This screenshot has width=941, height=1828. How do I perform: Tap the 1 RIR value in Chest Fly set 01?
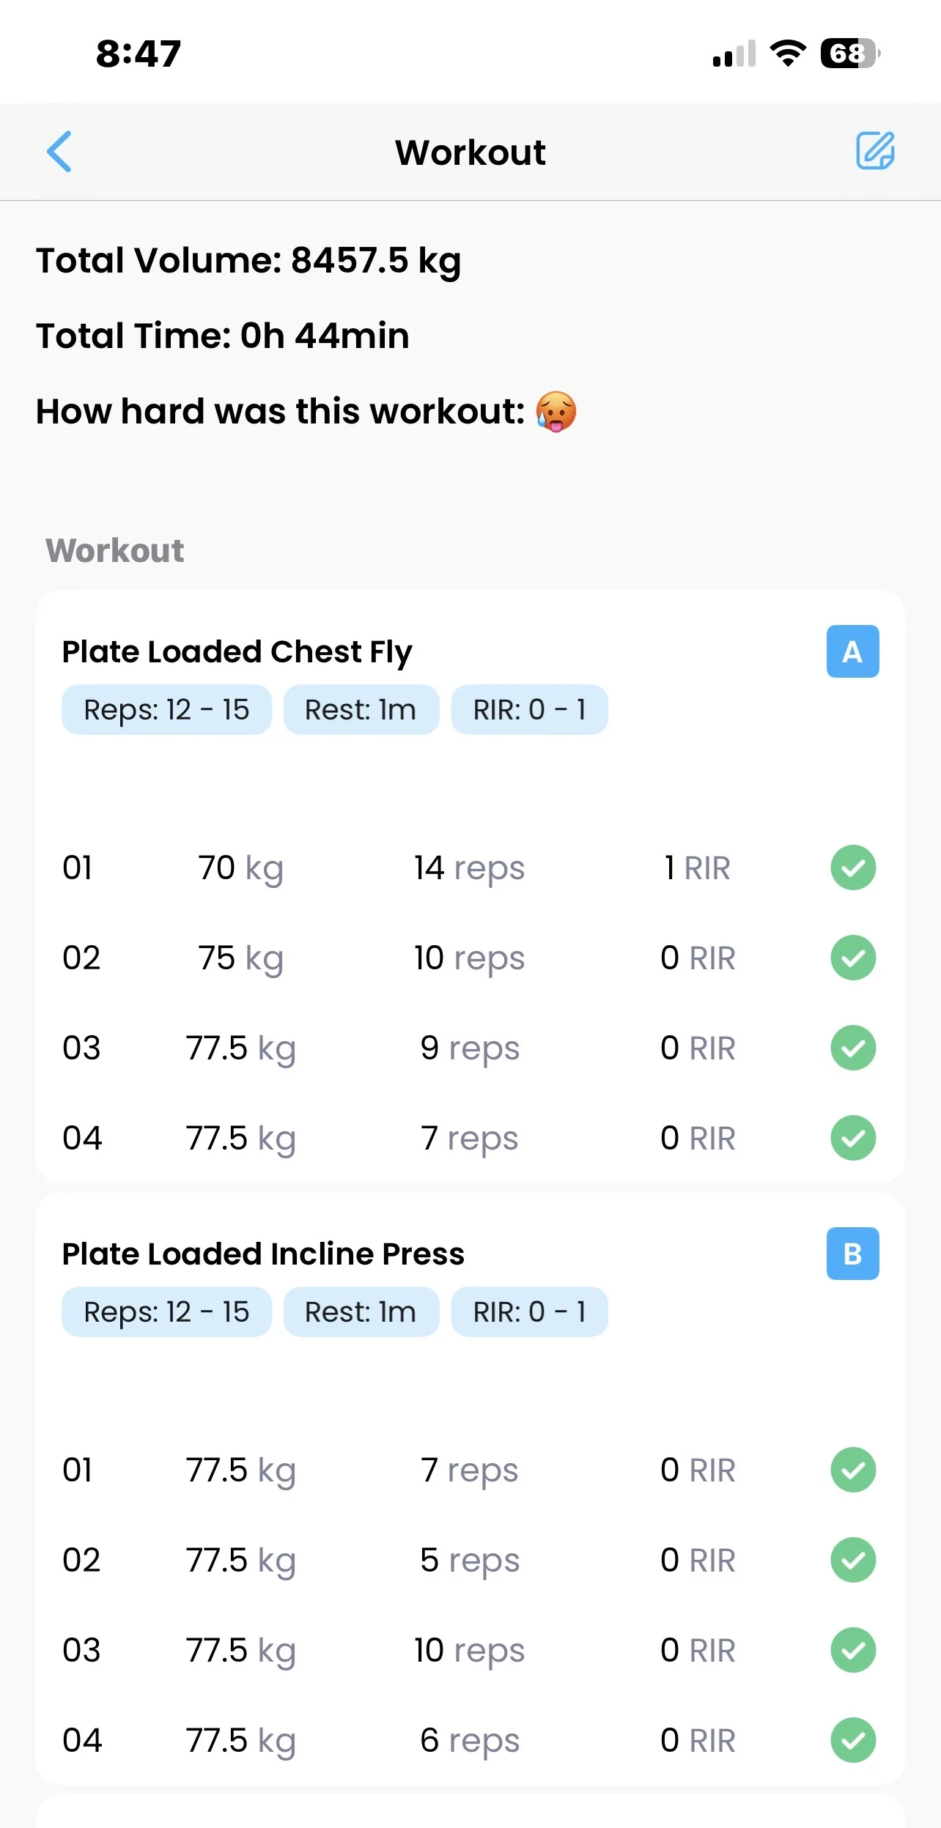pyautogui.click(x=697, y=868)
